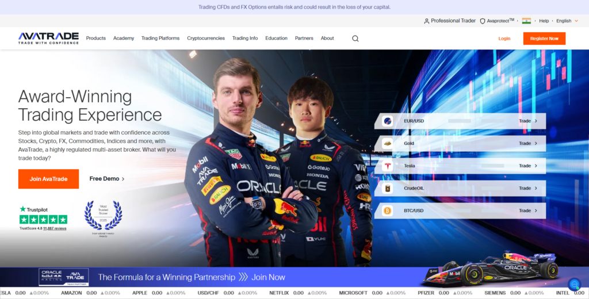Open the Products menu

point(96,39)
